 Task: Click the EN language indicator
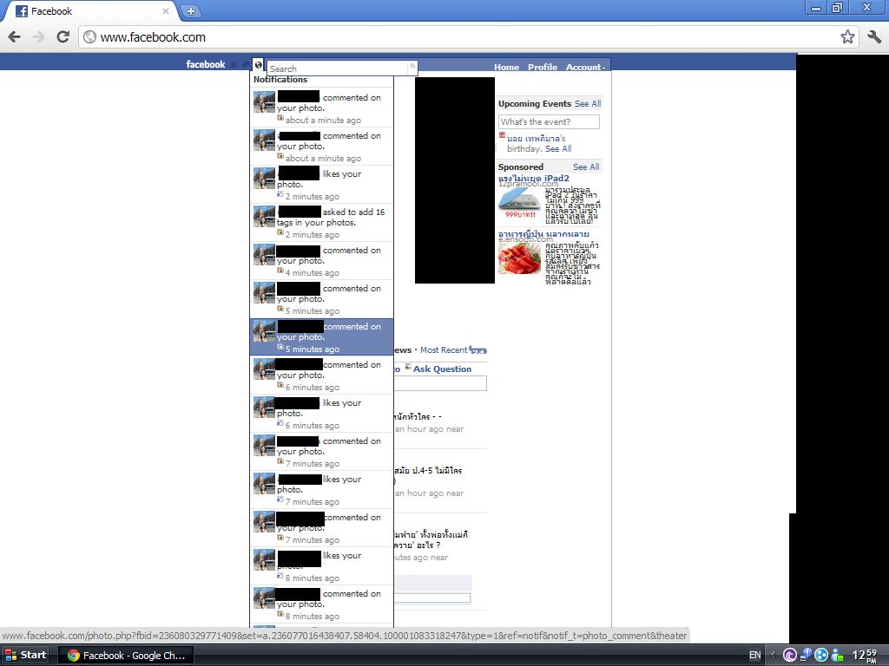[x=754, y=656]
